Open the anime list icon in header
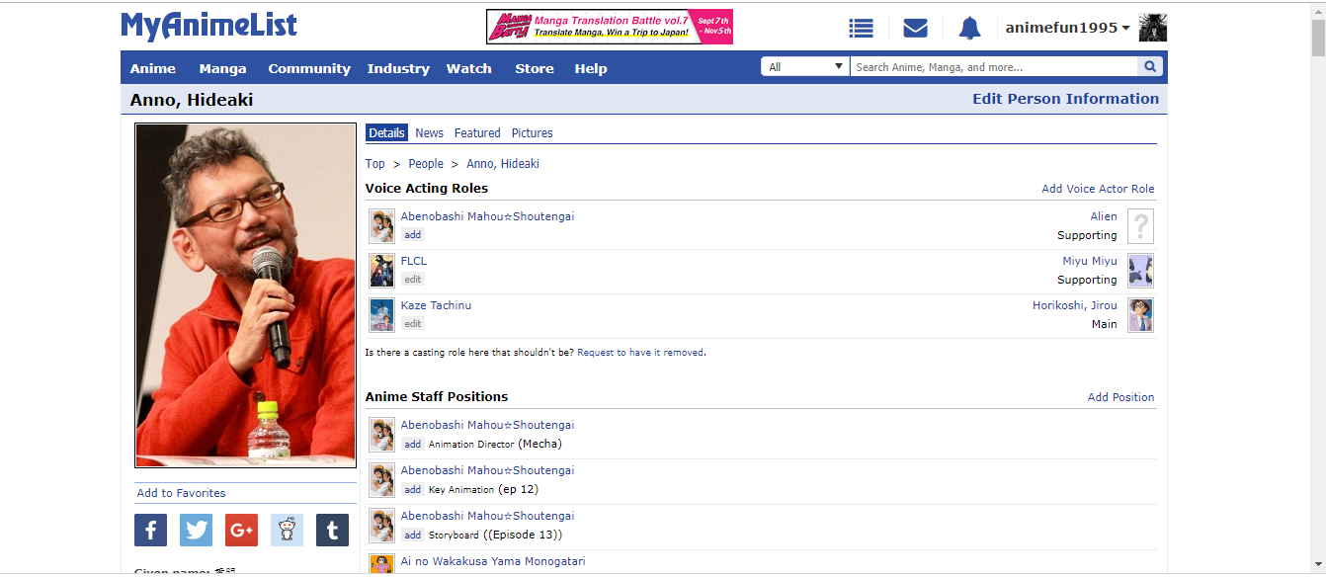This screenshot has width=1326, height=577. click(861, 29)
